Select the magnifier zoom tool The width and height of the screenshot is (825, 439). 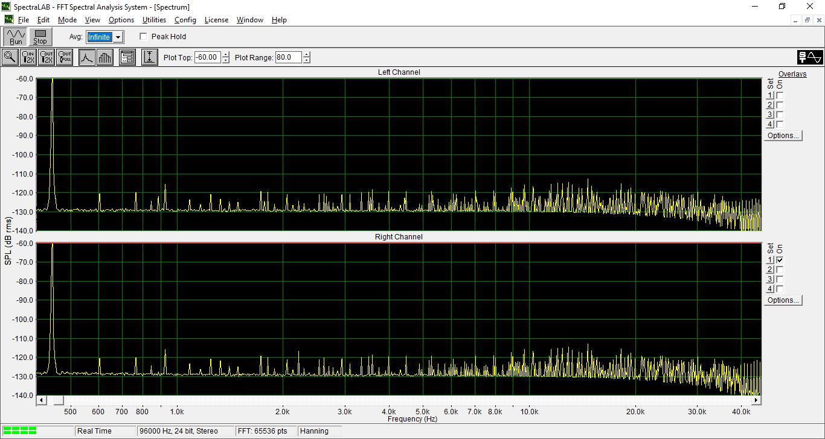click(x=10, y=57)
